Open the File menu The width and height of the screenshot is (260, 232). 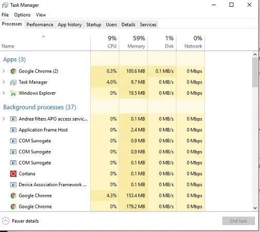pyautogui.click(x=5, y=15)
